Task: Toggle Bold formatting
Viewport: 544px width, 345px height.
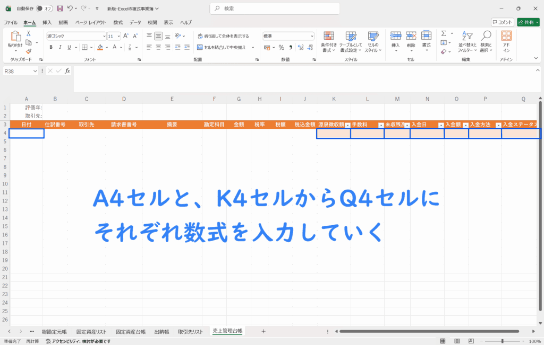Action: tap(51, 47)
